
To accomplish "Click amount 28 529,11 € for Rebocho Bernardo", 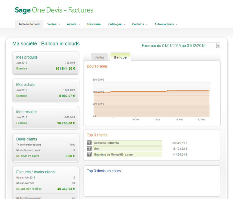I will (180, 143).
